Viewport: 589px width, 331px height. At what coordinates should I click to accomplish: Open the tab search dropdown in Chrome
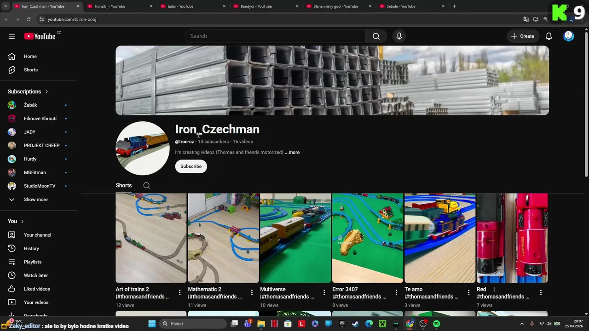click(6, 6)
